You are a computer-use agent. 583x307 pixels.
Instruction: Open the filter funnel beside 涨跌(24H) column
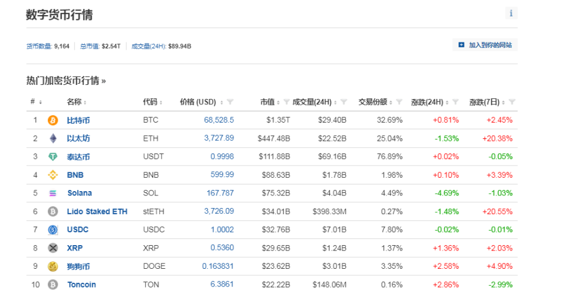tap(455, 102)
